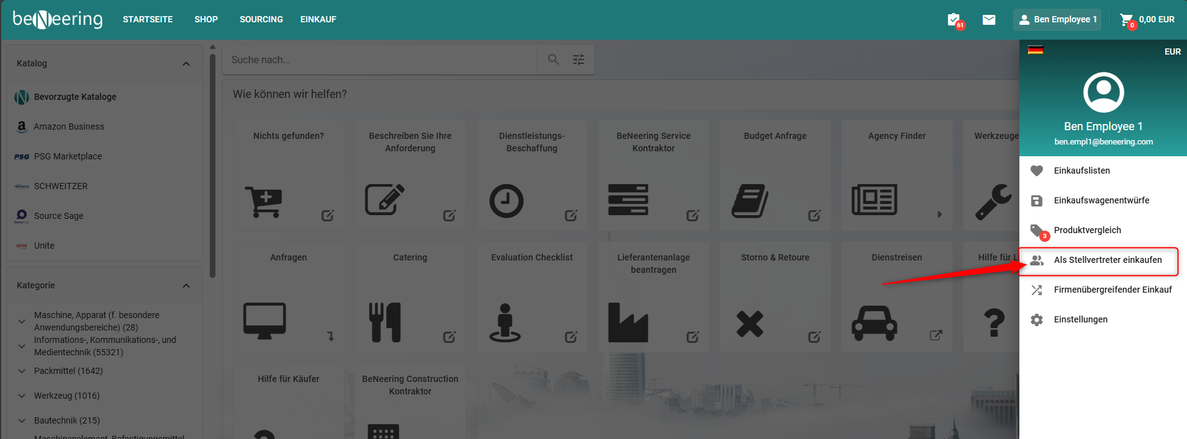Screen dimensions: 1187x439
Task: Click the search magnifier icon
Action: point(553,60)
